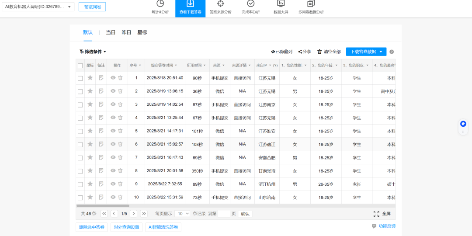Viewport: 472px width, 236px height.
Task: Click the 删除选中答卷 button
Action: (92, 227)
